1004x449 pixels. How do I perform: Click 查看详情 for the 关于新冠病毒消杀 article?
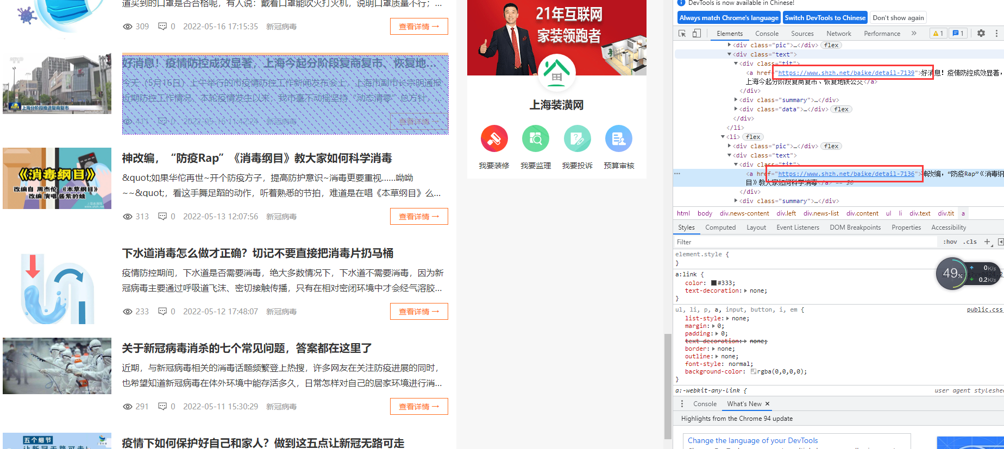coord(419,407)
